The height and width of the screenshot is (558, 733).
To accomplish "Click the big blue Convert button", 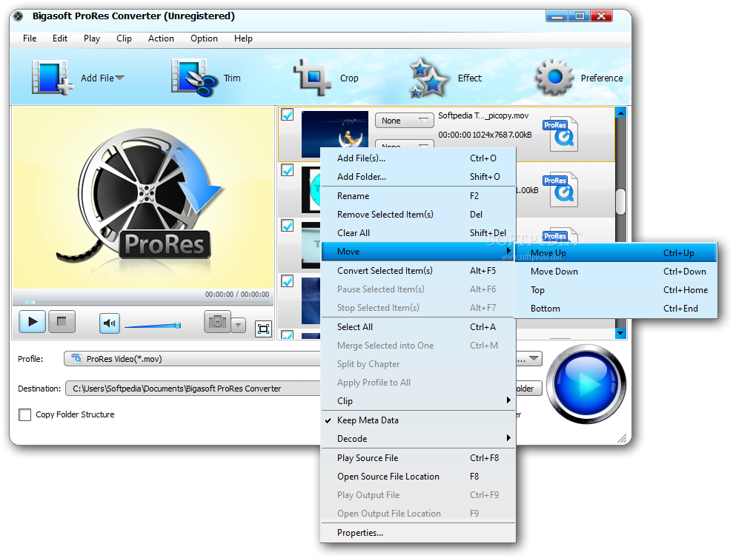I will click(x=586, y=383).
